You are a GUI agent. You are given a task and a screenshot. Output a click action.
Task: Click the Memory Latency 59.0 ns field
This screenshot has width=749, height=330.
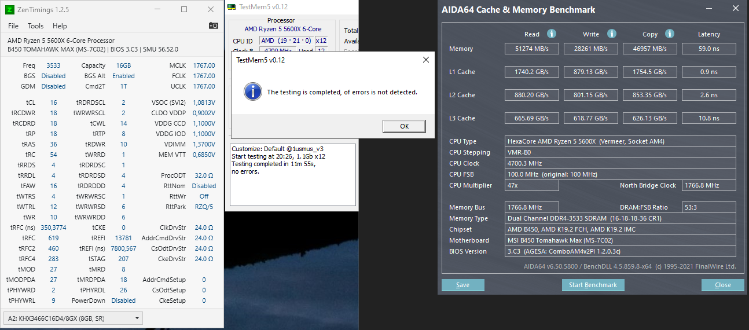tap(709, 49)
